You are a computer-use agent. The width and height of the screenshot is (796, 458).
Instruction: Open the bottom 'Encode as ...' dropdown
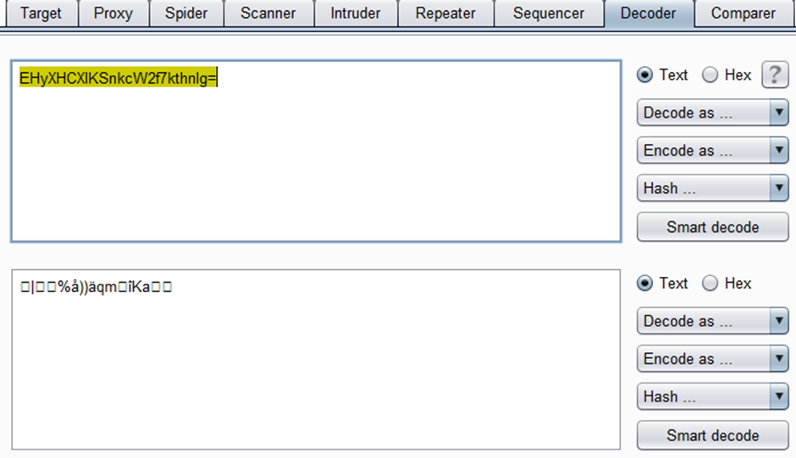coord(713,359)
